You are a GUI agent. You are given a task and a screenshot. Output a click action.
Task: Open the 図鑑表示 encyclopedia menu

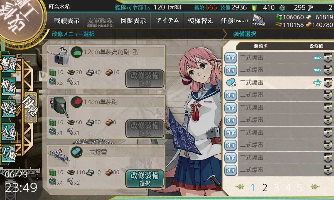click(133, 21)
